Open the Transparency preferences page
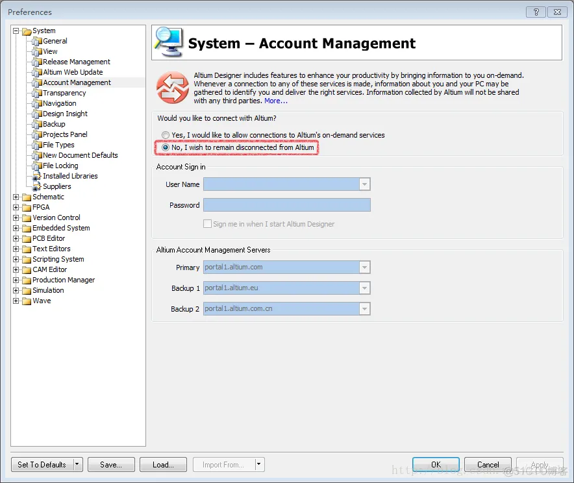Viewport: 574px width, 483px height. click(64, 93)
